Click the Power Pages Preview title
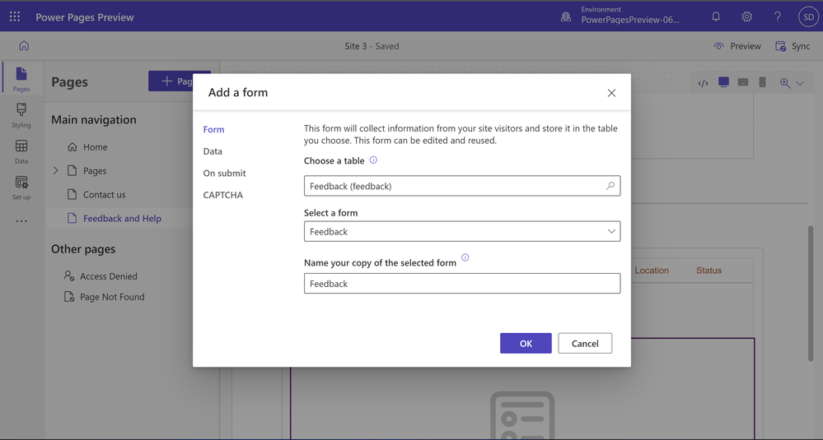 (85, 17)
